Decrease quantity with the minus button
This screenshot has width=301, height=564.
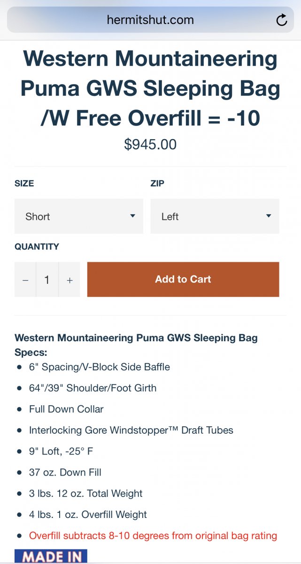(x=25, y=280)
